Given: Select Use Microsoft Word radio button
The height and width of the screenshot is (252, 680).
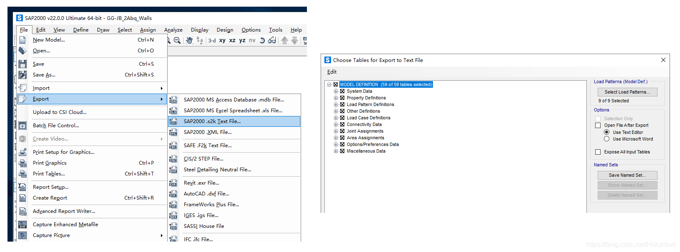Looking at the screenshot, I should coord(606,139).
